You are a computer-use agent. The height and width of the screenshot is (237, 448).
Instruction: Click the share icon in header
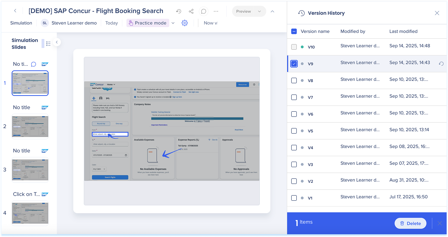191,11
